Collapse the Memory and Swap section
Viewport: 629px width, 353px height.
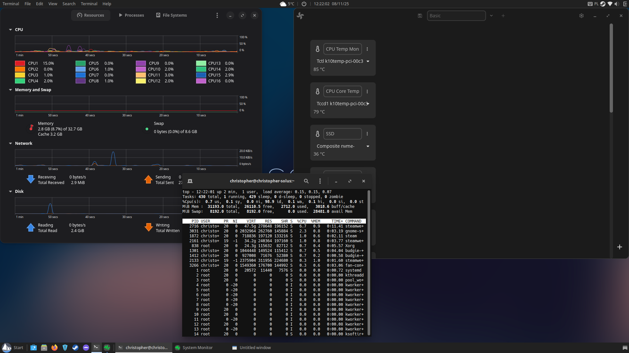pos(10,90)
